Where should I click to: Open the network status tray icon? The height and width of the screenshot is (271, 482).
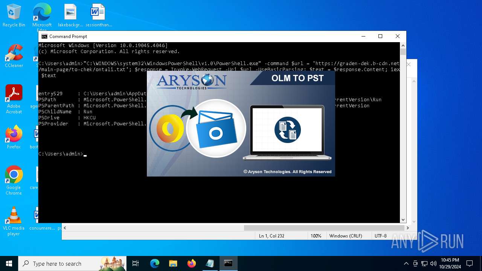point(424,263)
